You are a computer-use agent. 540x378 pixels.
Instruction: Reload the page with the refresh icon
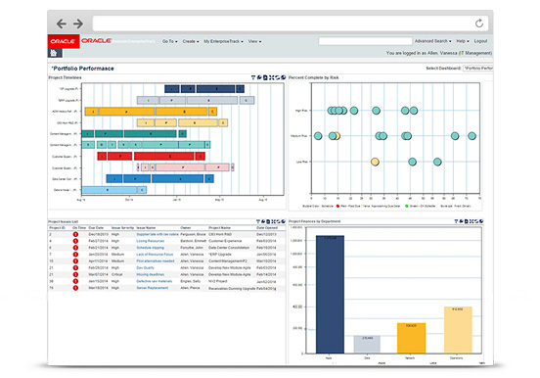point(479,24)
